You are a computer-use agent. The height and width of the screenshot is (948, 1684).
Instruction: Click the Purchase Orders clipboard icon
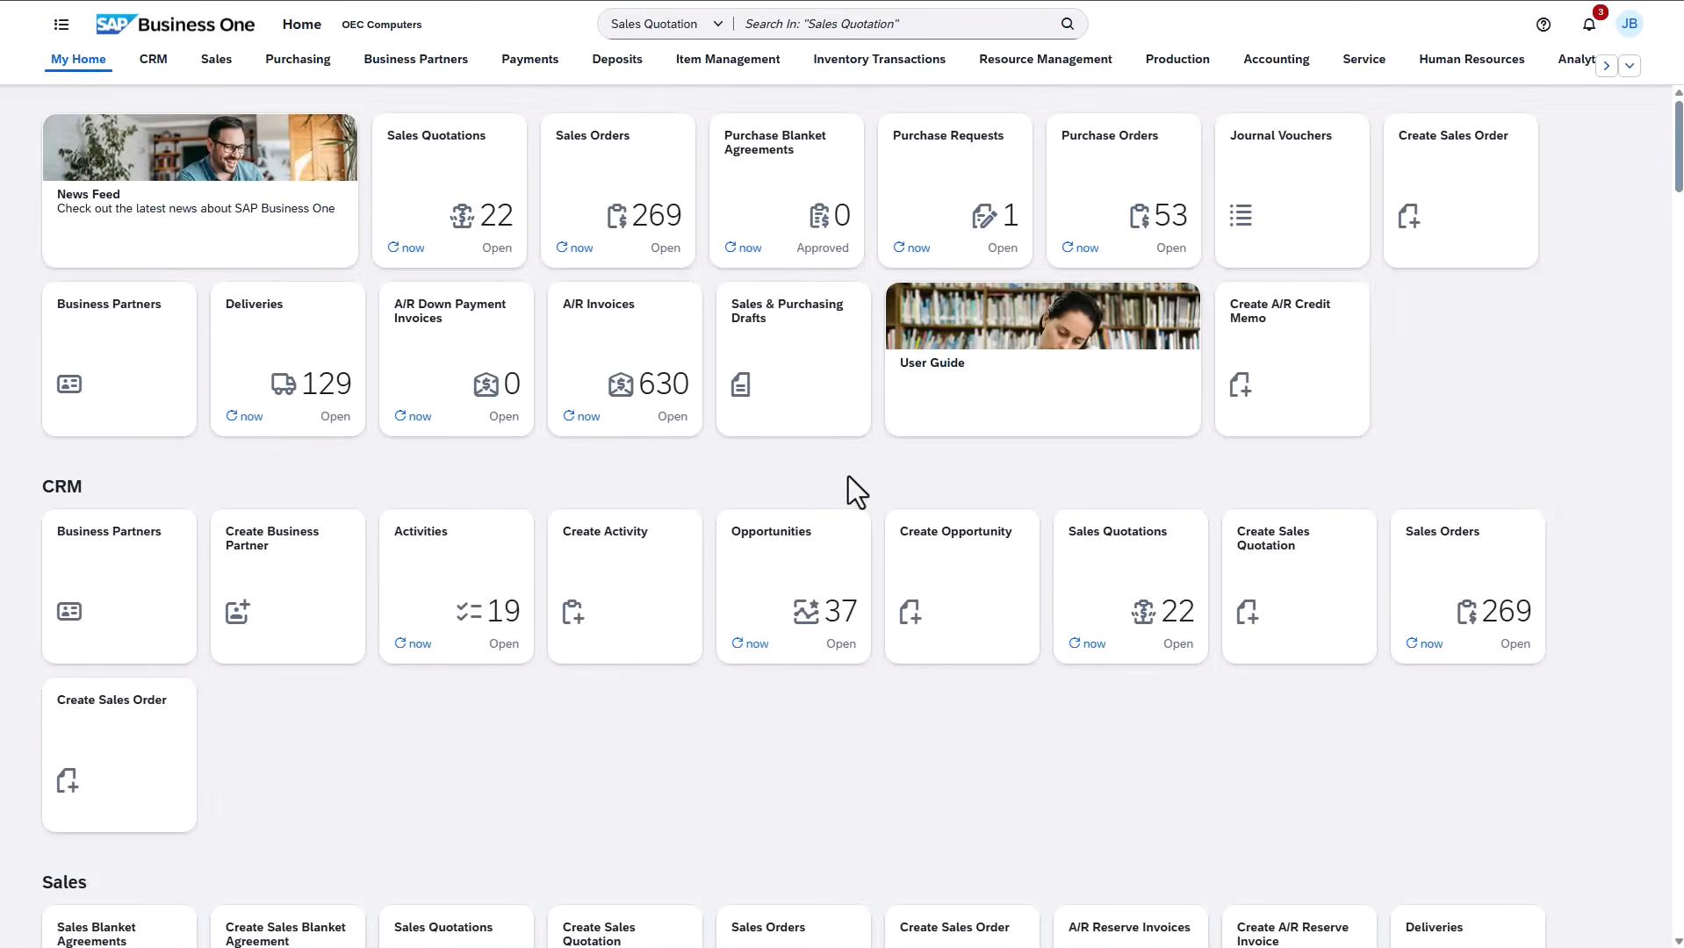1140,215
